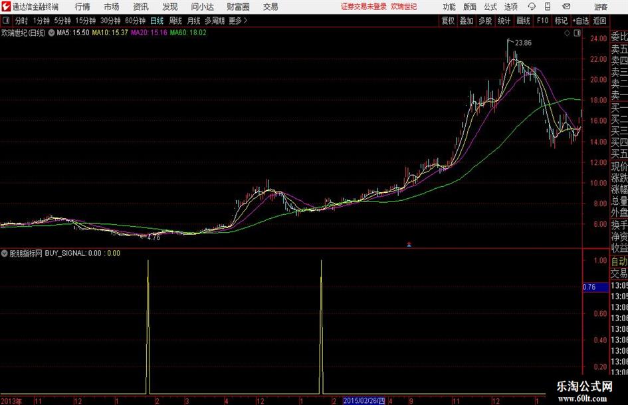Screen dimensions: 628x405
Task: Click the MA60: 18.02 label
Action: [x=188, y=33]
